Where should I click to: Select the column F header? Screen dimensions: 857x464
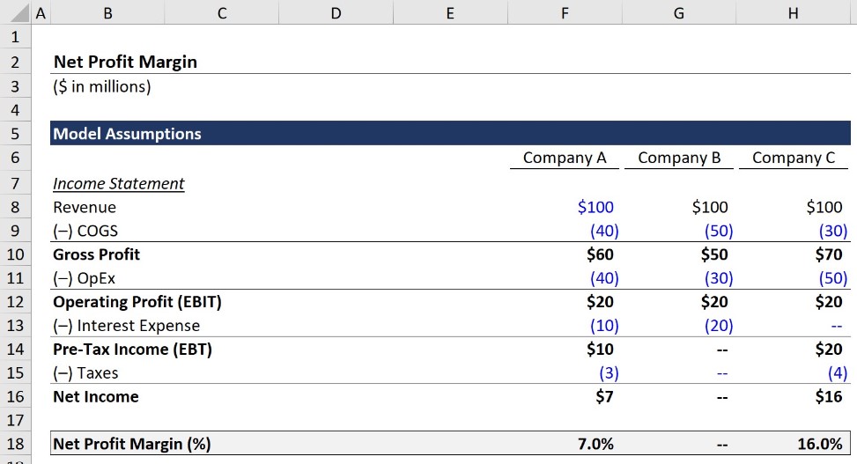pyautogui.click(x=564, y=12)
